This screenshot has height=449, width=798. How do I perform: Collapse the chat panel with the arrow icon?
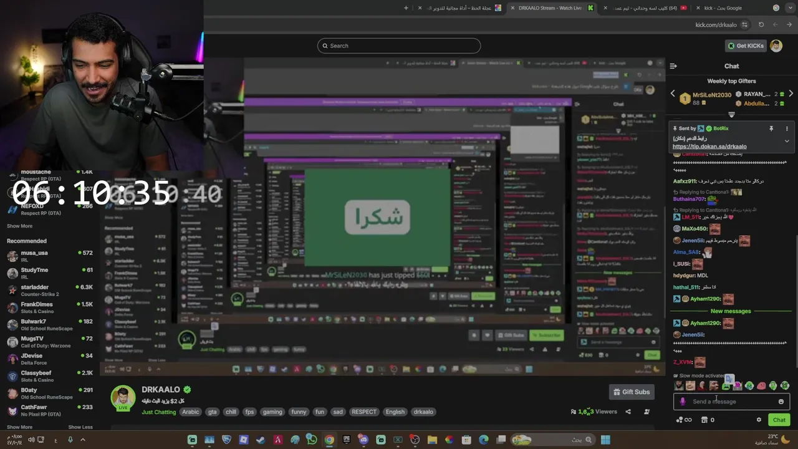click(x=673, y=66)
